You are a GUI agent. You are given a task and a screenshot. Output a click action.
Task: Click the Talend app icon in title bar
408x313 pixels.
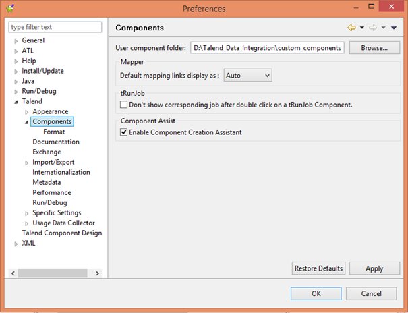10,8
